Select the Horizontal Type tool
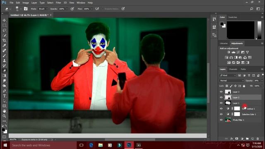The height and width of the screenshot is (149, 265). [x=5, y=96]
